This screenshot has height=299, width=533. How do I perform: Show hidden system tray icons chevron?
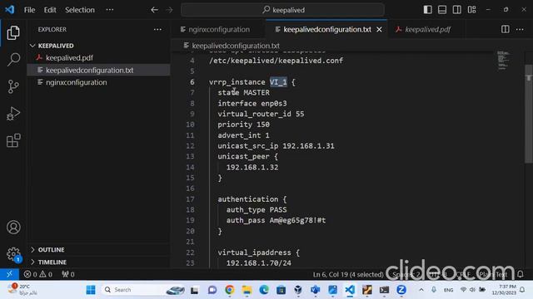421,290
